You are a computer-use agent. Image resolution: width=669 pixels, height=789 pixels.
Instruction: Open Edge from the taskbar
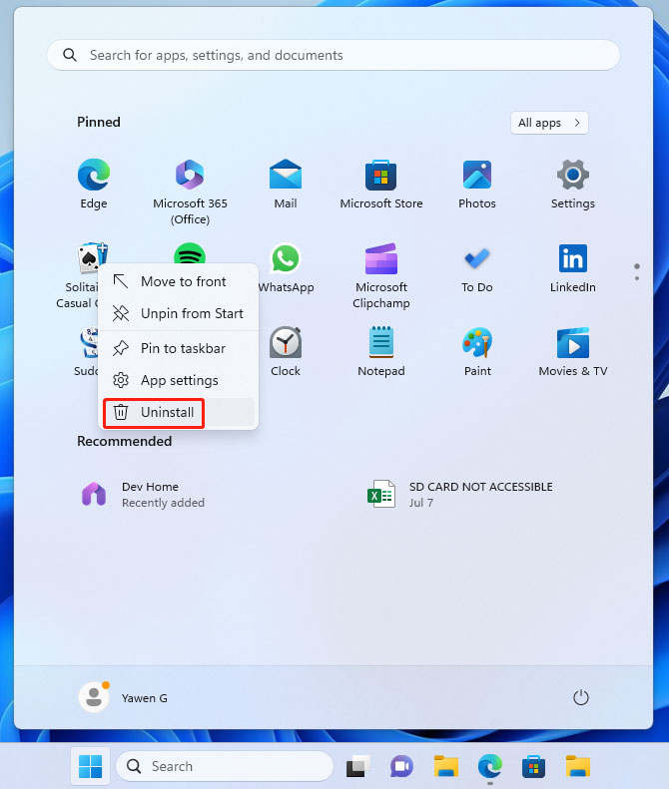coord(489,766)
